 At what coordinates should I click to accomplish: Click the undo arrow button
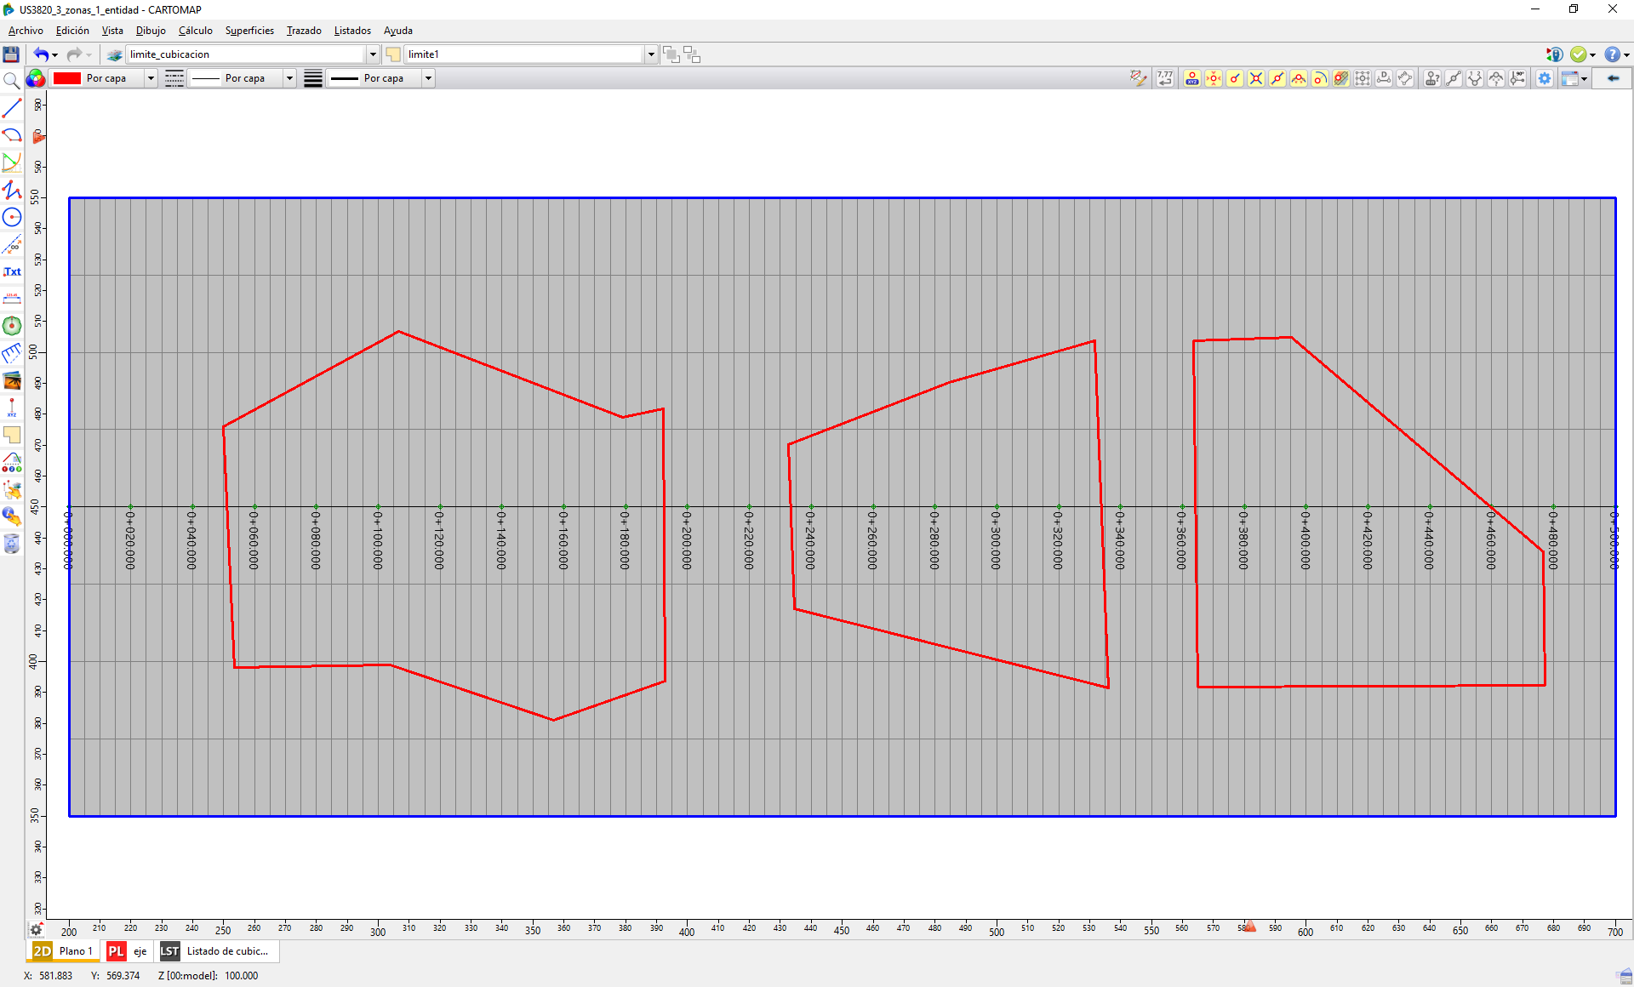click(40, 54)
